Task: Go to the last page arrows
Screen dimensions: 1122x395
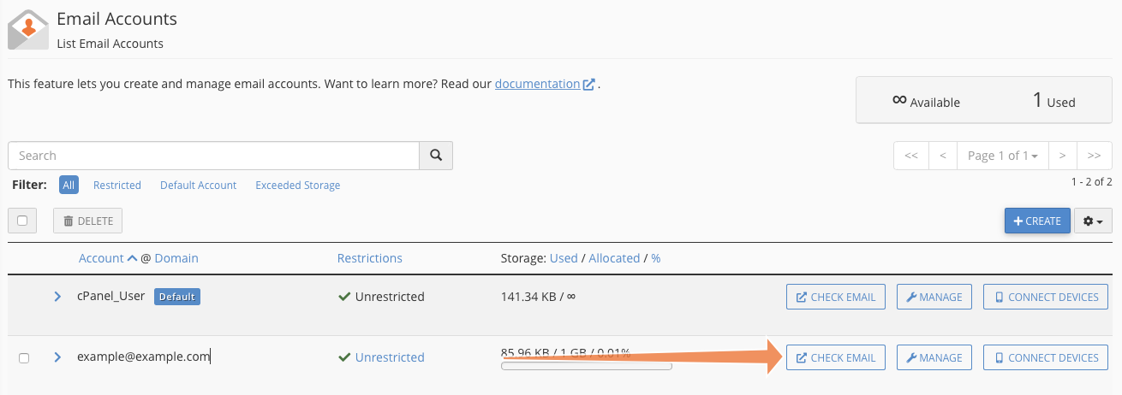Action: (1094, 156)
